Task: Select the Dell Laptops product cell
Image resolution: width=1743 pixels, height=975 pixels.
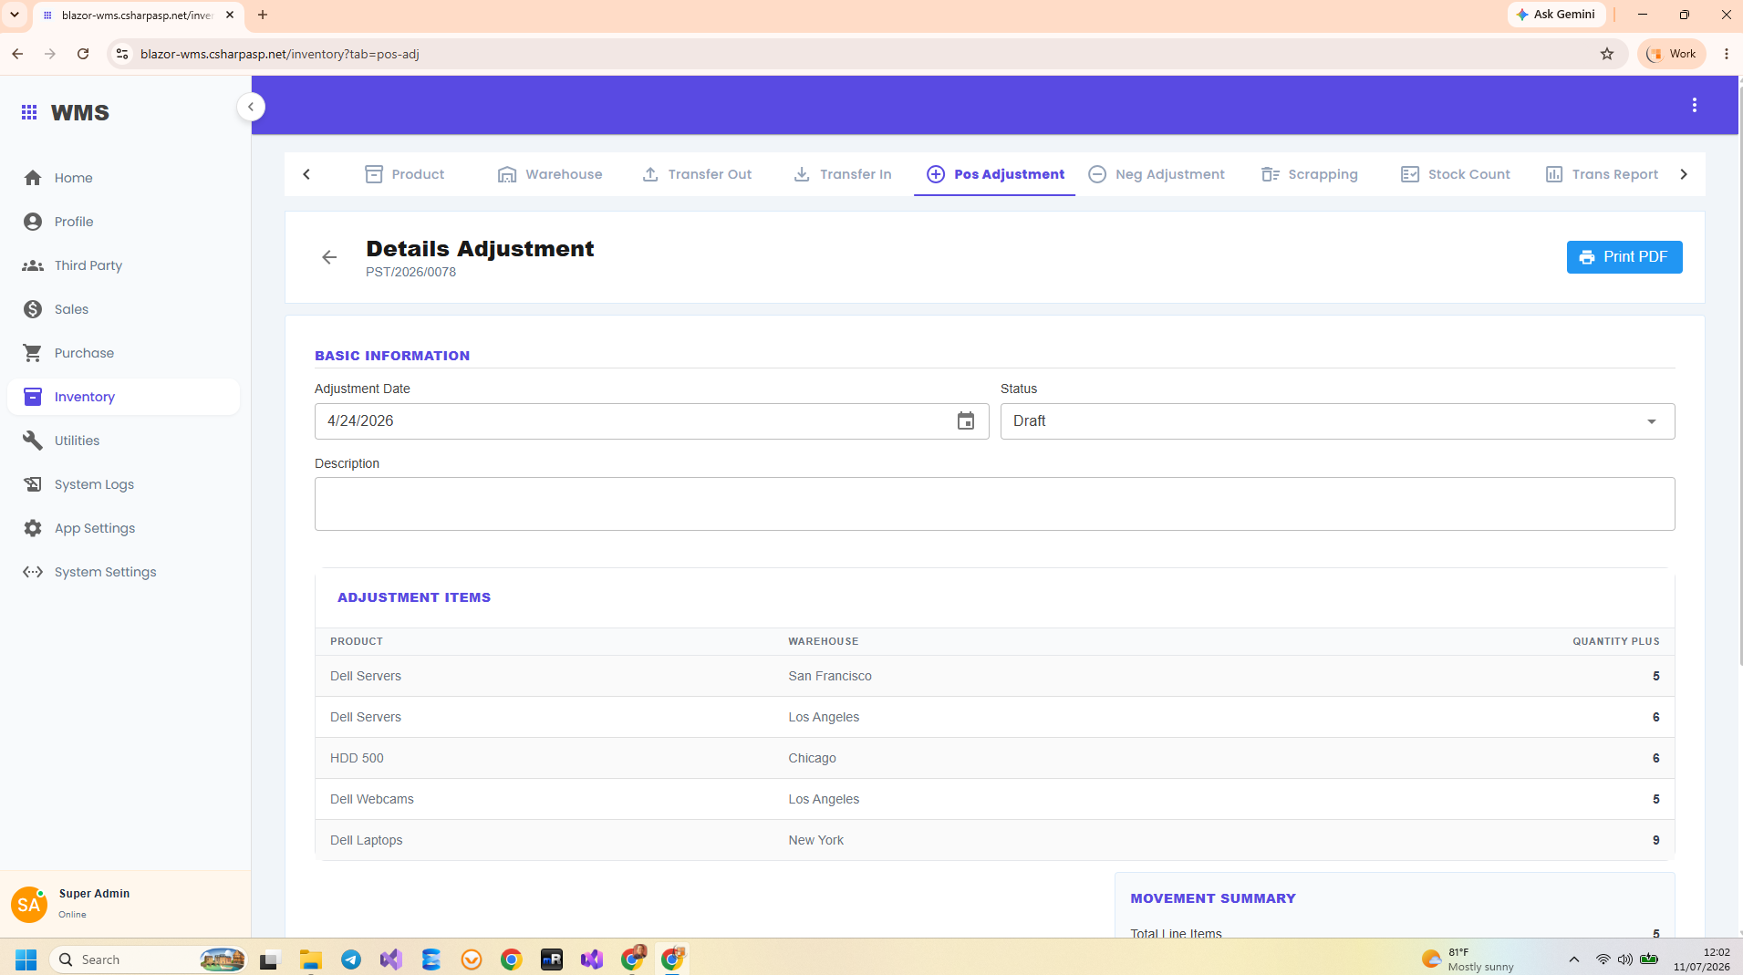Action: [x=366, y=840]
